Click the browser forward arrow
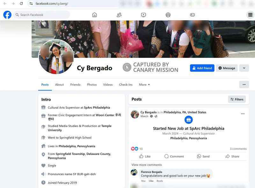The width and height of the screenshot is (255, 188). [x=13, y=3]
